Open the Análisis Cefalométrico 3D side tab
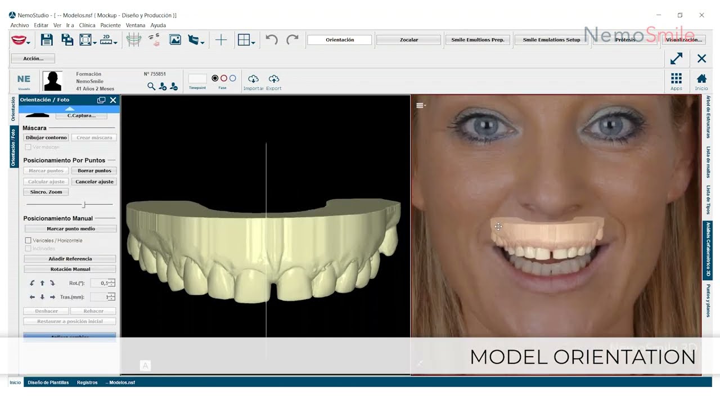Screen dimensions: 720x405 708,250
